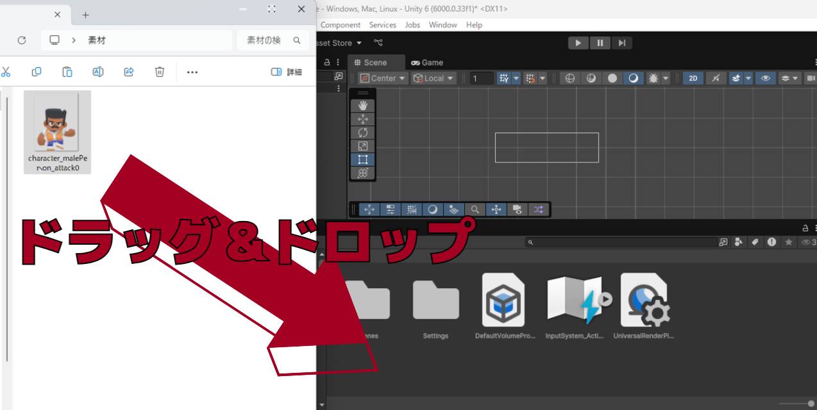
Task: Open the Center pivot dropdown
Action: [x=382, y=78]
